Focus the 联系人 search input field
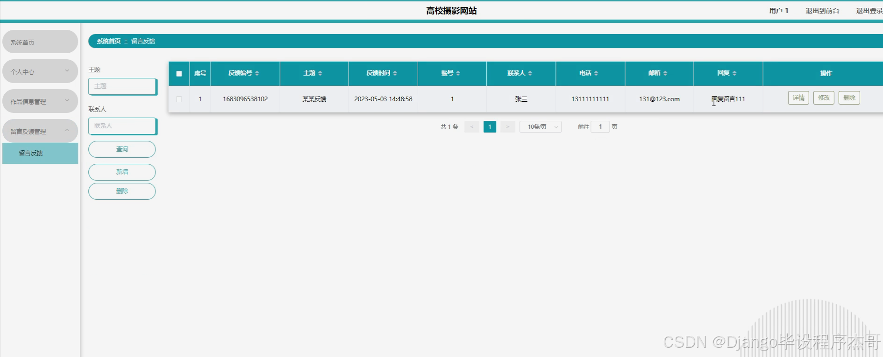Image resolution: width=883 pixels, height=357 pixels. pyautogui.click(x=122, y=126)
